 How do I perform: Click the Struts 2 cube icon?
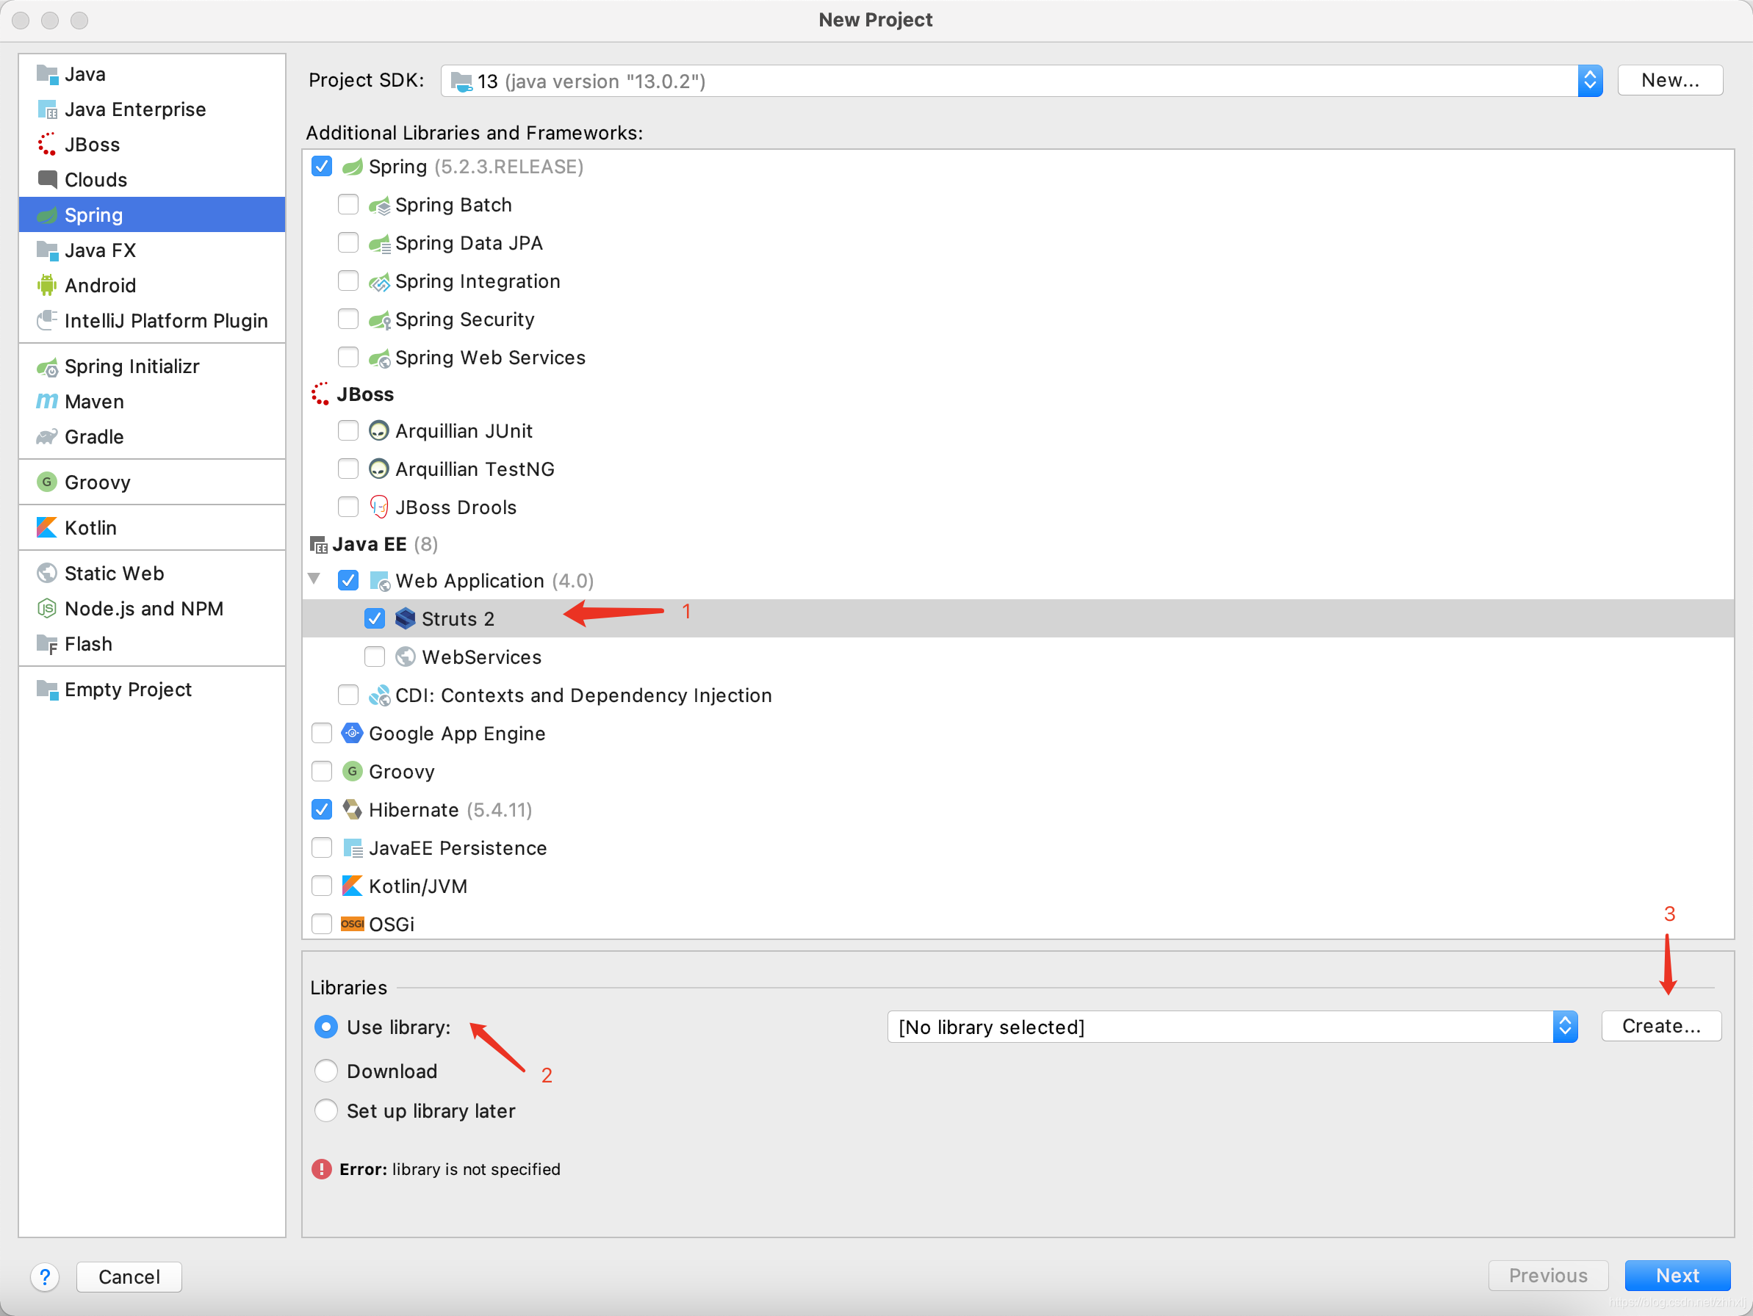[405, 619]
